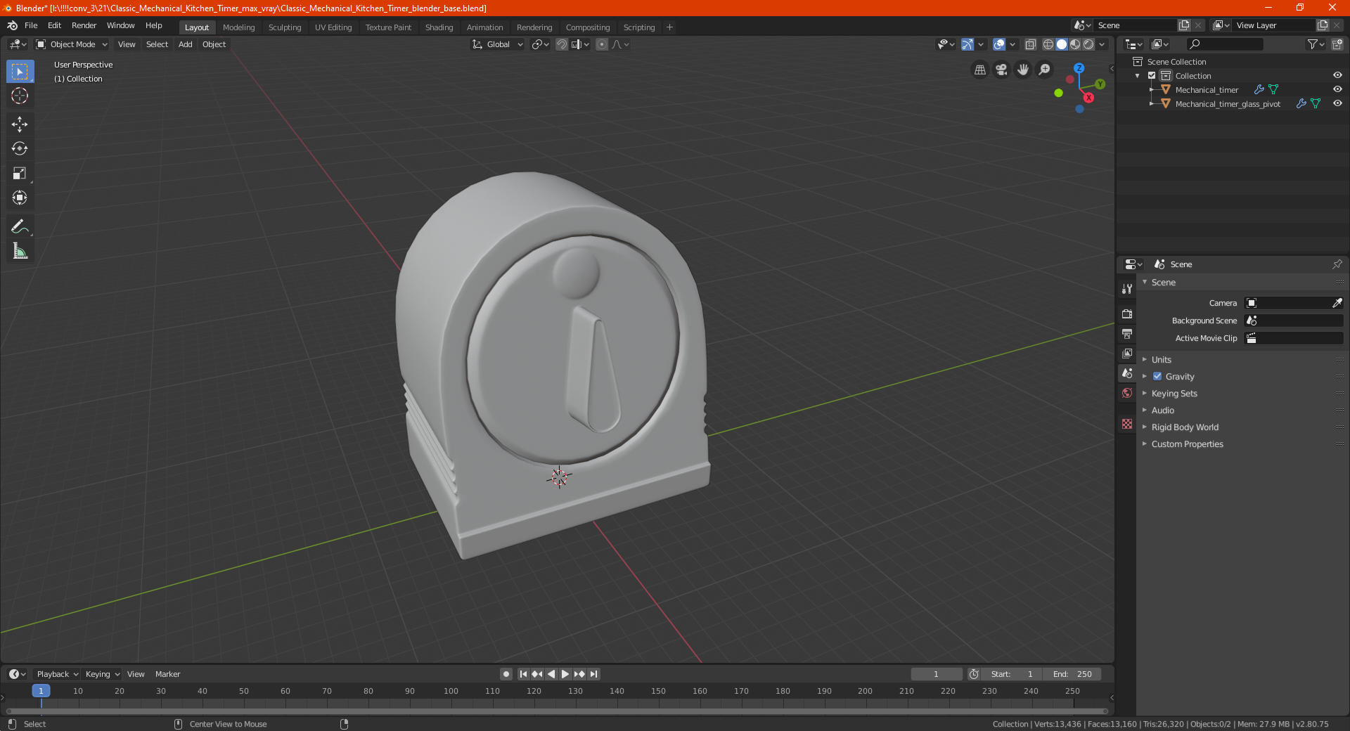Image resolution: width=1350 pixels, height=731 pixels.
Task: Click the zoom view magnifier icon
Action: point(1045,70)
